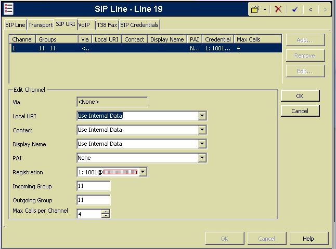The width and height of the screenshot is (336, 249).
Task: Switch to the VoIP tab
Action: [83, 25]
